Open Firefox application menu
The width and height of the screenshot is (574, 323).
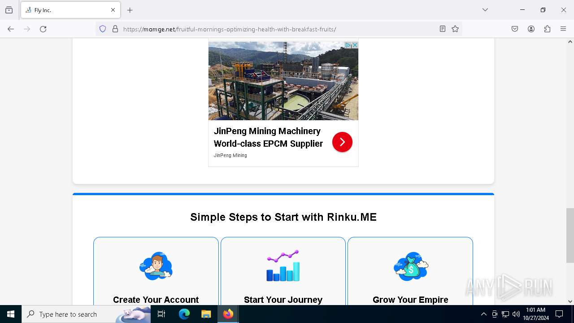point(563,29)
